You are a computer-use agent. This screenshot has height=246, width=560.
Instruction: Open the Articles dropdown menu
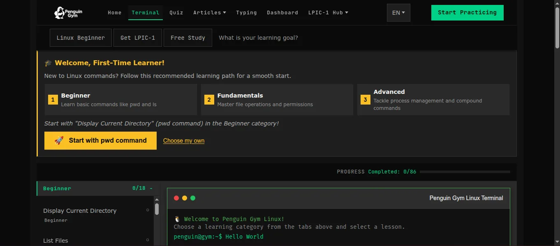[210, 13]
